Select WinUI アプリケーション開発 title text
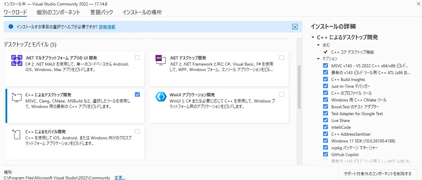 point(192,95)
